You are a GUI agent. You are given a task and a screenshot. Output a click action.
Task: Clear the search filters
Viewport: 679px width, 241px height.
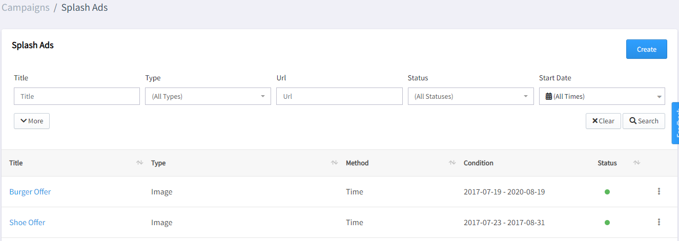click(x=603, y=121)
